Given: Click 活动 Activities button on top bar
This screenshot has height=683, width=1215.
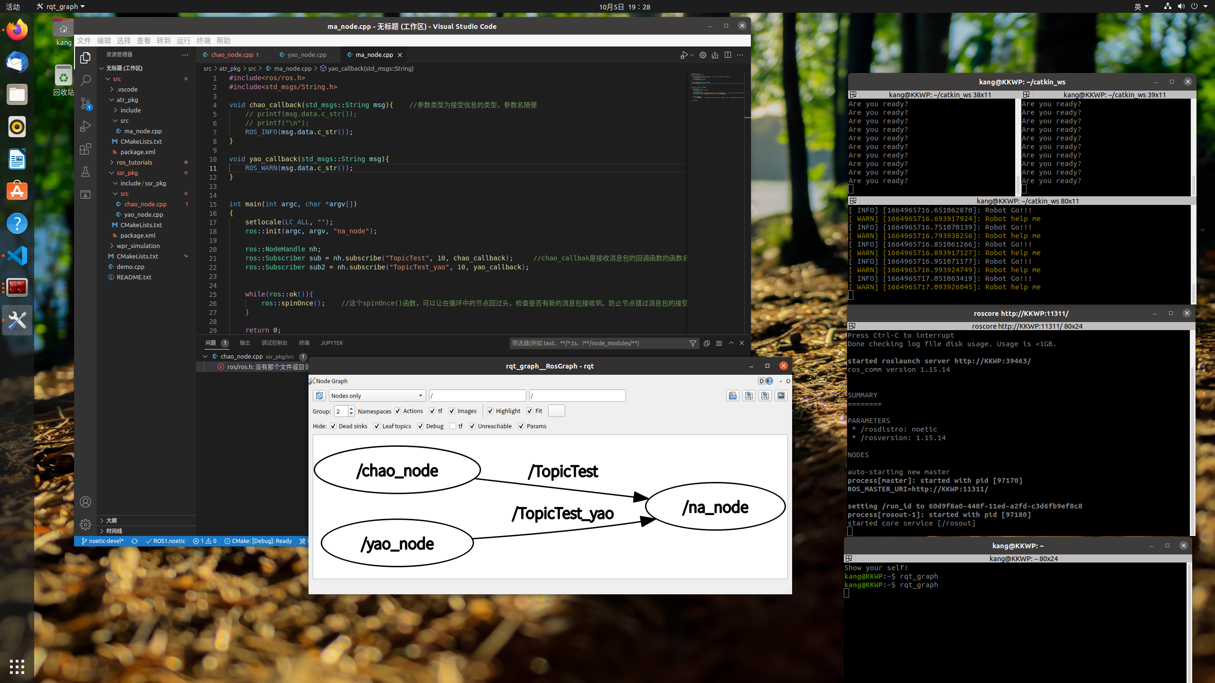Looking at the screenshot, I should (x=13, y=7).
